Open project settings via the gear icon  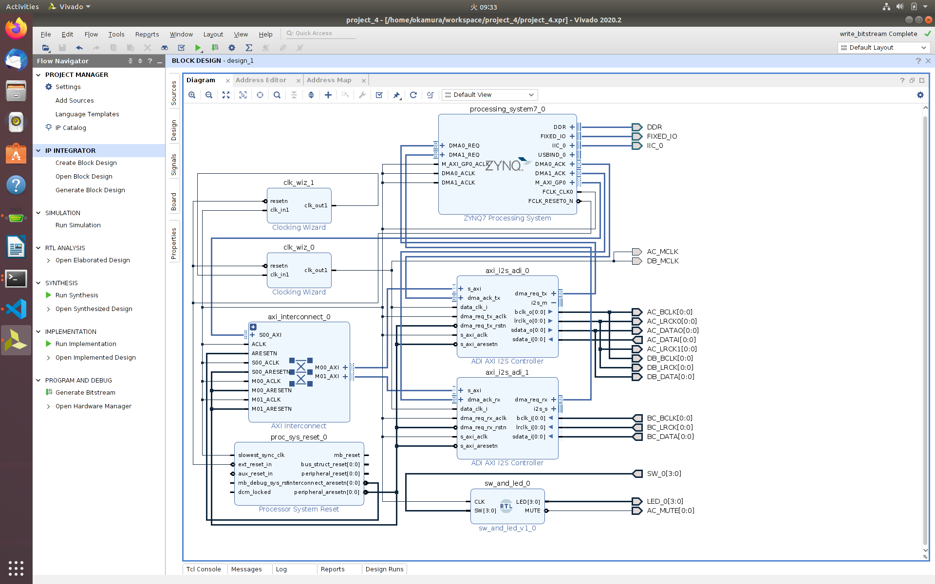click(232, 47)
